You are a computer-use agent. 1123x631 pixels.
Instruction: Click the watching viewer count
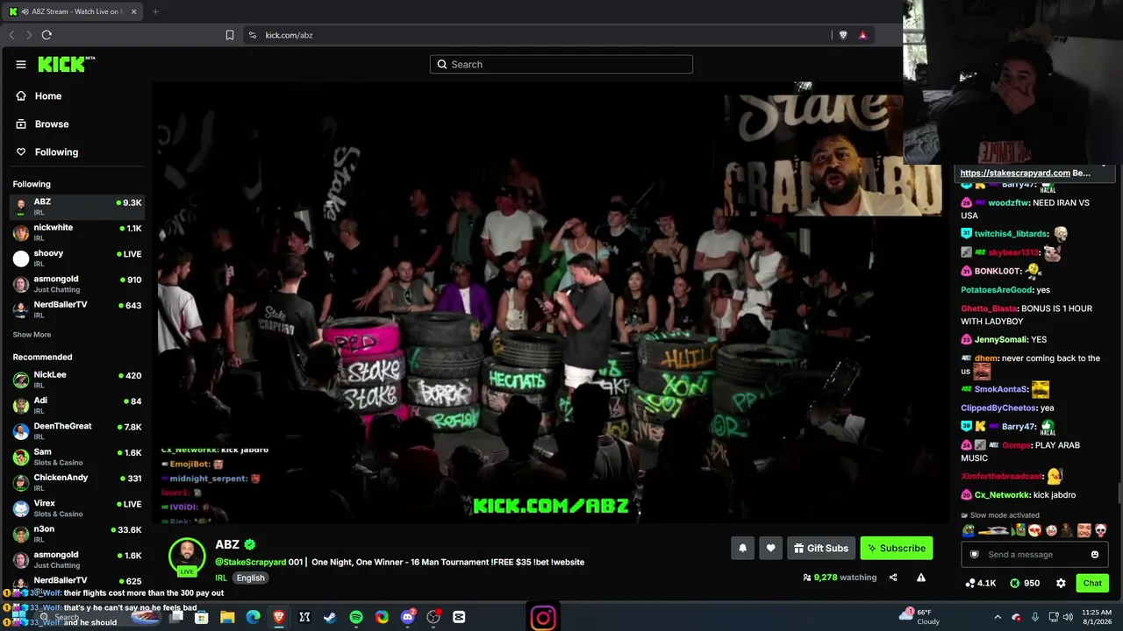click(x=840, y=578)
